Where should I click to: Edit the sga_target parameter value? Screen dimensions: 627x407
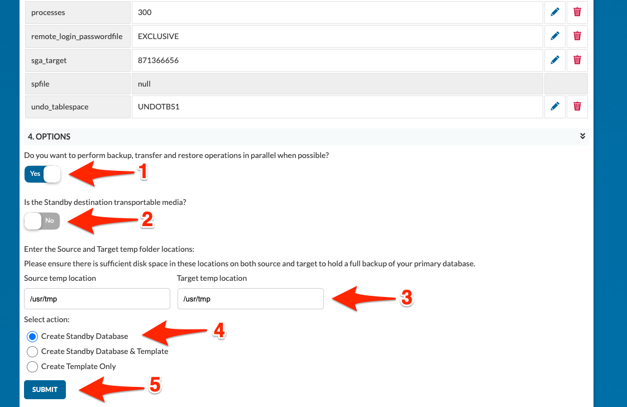(554, 60)
